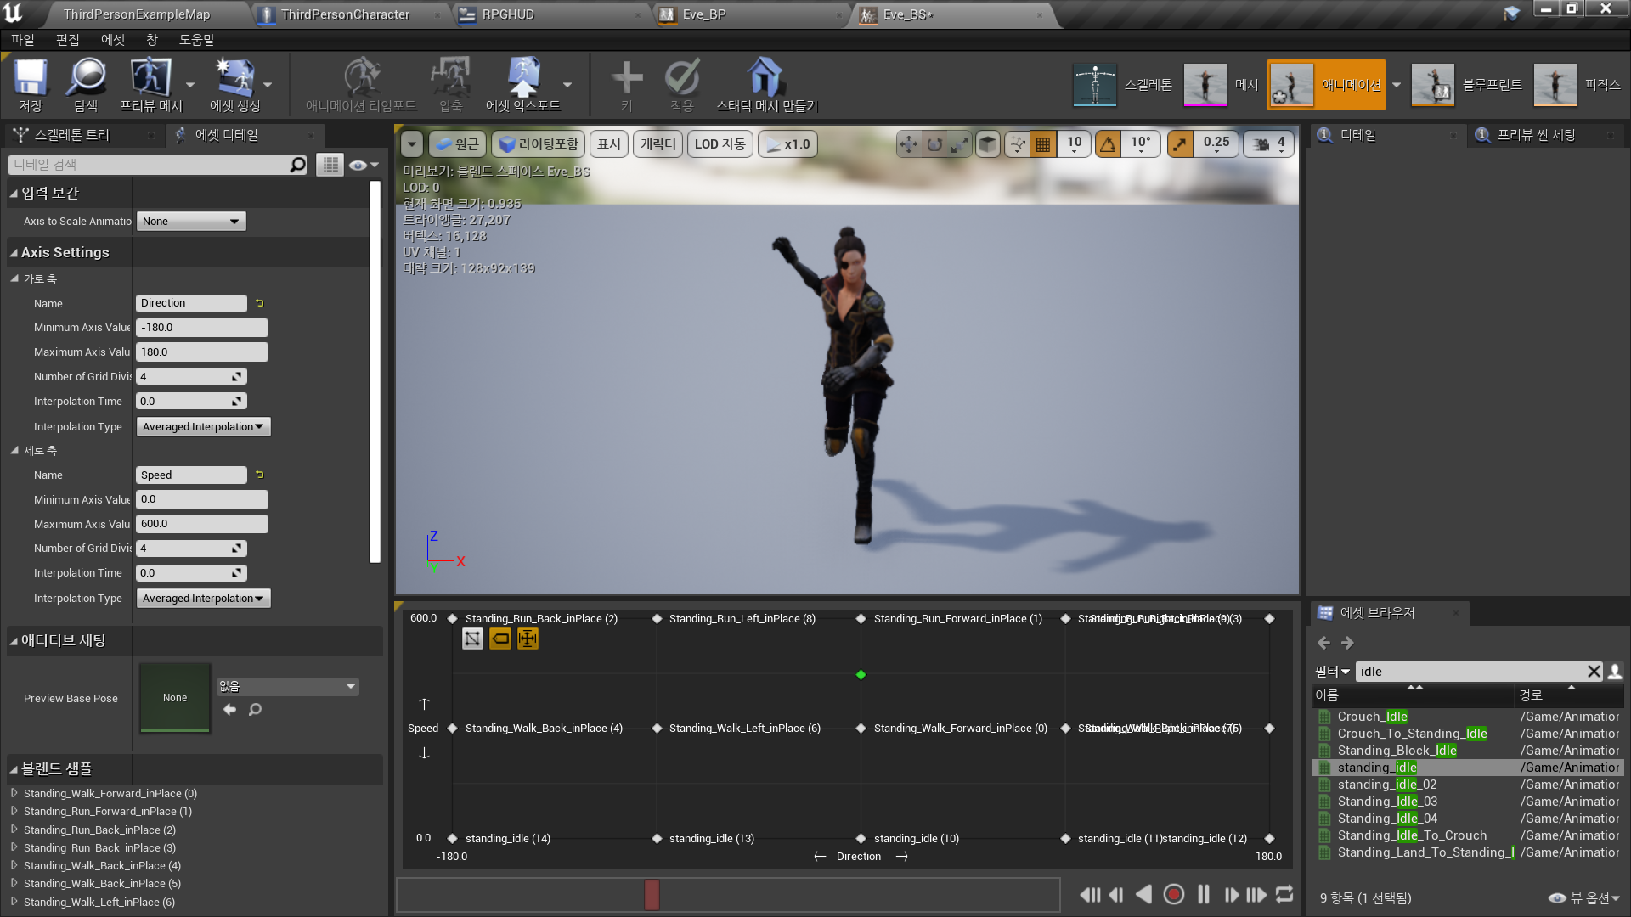Click the Make Static Mesh icon
The width and height of the screenshot is (1631, 917).
pyautogui.click(x=765, y=78)
